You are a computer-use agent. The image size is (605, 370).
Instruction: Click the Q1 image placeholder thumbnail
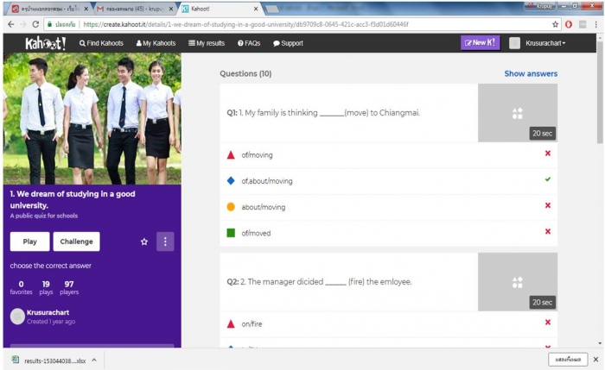coord(517,113)
